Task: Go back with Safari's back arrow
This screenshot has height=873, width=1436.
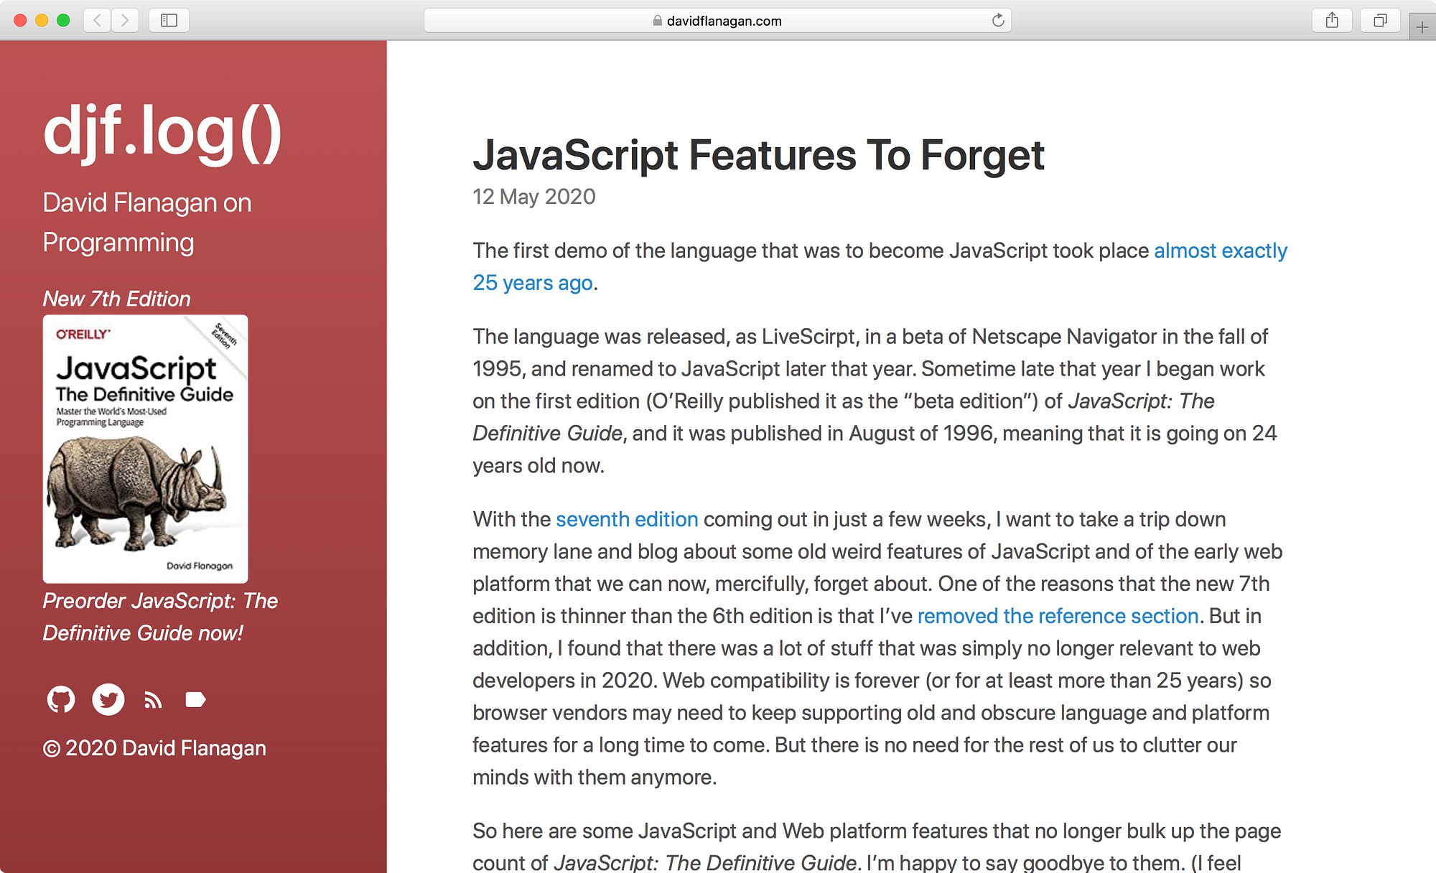Action: click(98, 20)
